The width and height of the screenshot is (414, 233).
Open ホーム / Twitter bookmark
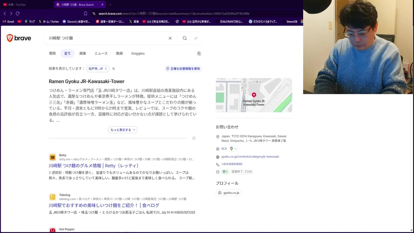coord(49,22)
